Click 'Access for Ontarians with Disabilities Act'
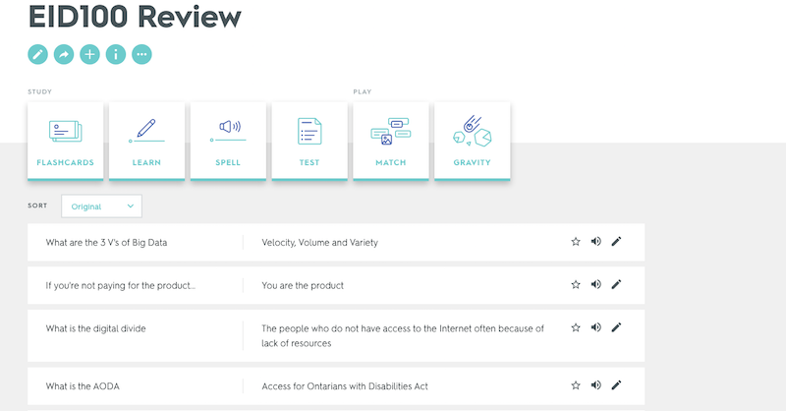The image size is (786, 411). 345,386
